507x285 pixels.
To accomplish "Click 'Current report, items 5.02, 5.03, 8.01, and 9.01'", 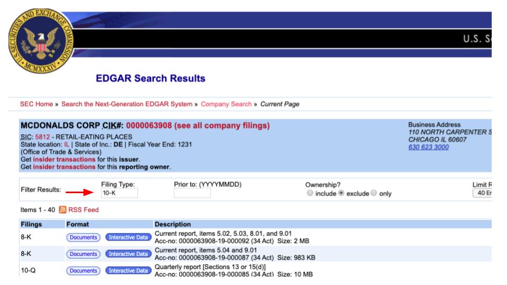I will pyautogui.click(x=223, y=233).
